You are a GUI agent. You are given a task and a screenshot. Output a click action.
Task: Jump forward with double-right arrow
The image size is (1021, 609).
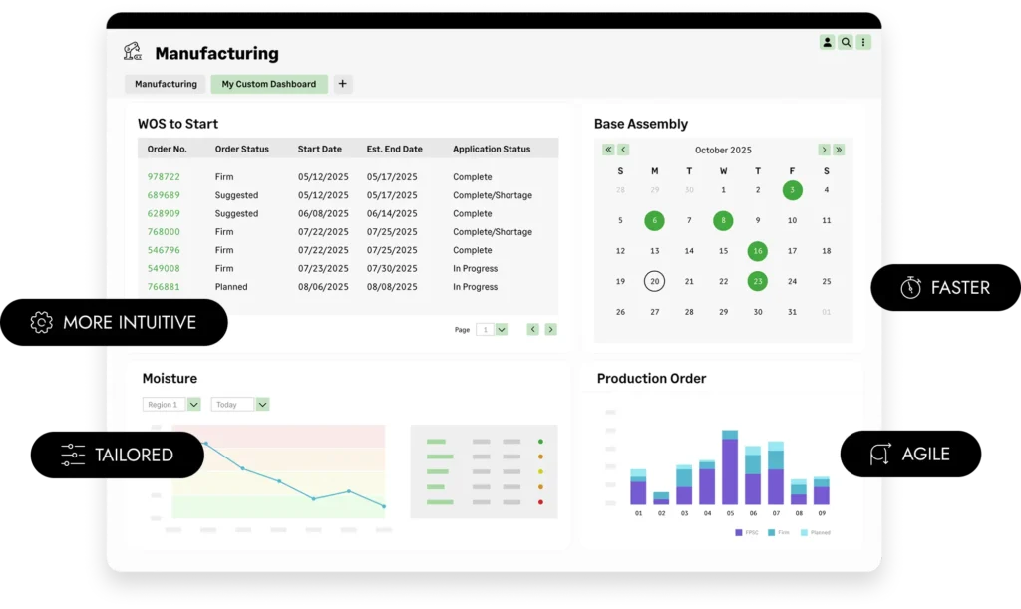[x=839, y=150]
